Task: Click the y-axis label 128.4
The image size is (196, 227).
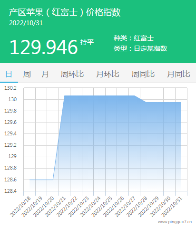Action: 10,191
